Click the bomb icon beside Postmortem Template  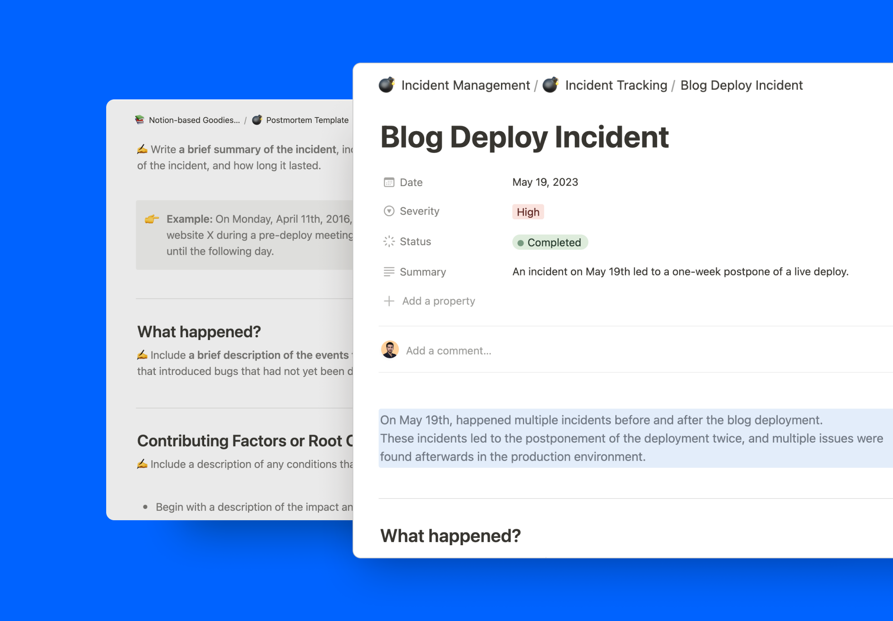257,120
